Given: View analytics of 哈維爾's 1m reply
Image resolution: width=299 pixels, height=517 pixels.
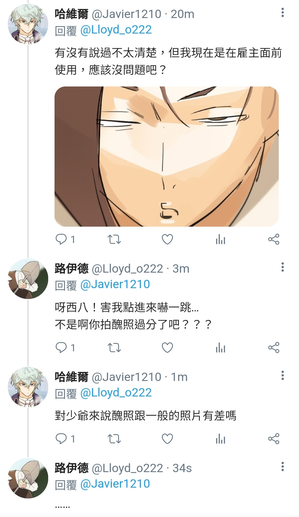Looking at the screenshot, I should click(220, 439).
